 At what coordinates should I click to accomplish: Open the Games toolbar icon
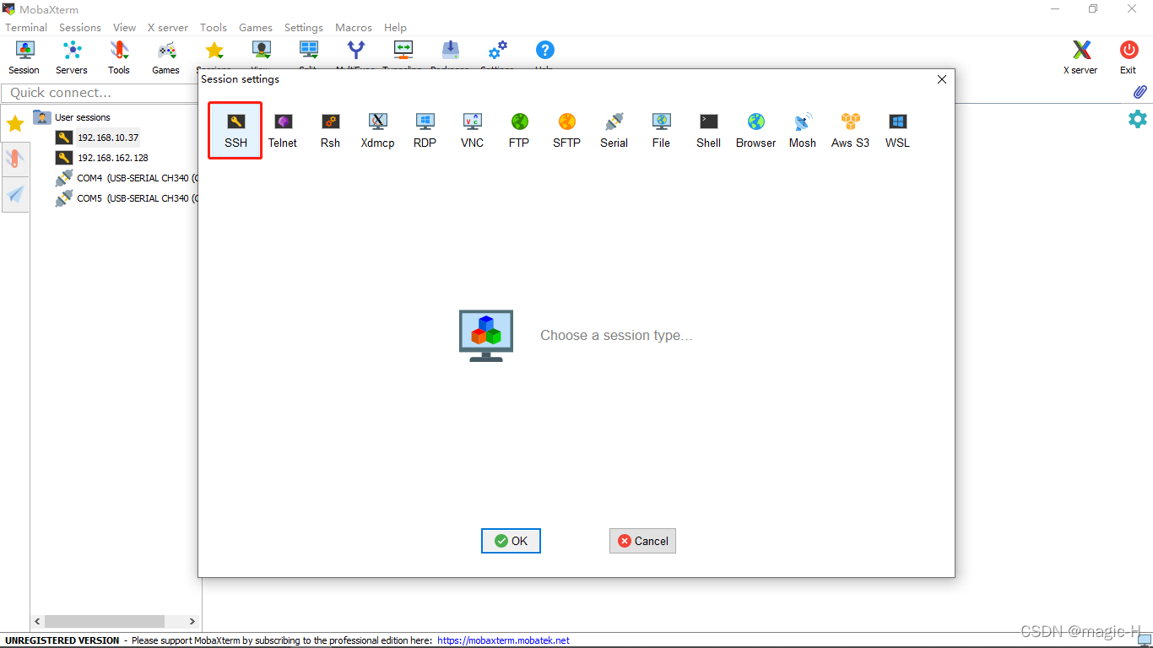click(165, 57)
